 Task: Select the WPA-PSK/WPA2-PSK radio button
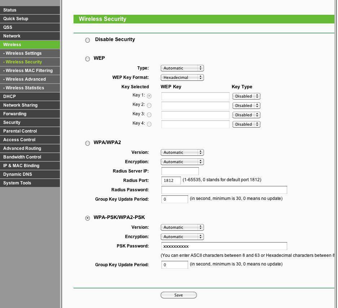[88, 218]
